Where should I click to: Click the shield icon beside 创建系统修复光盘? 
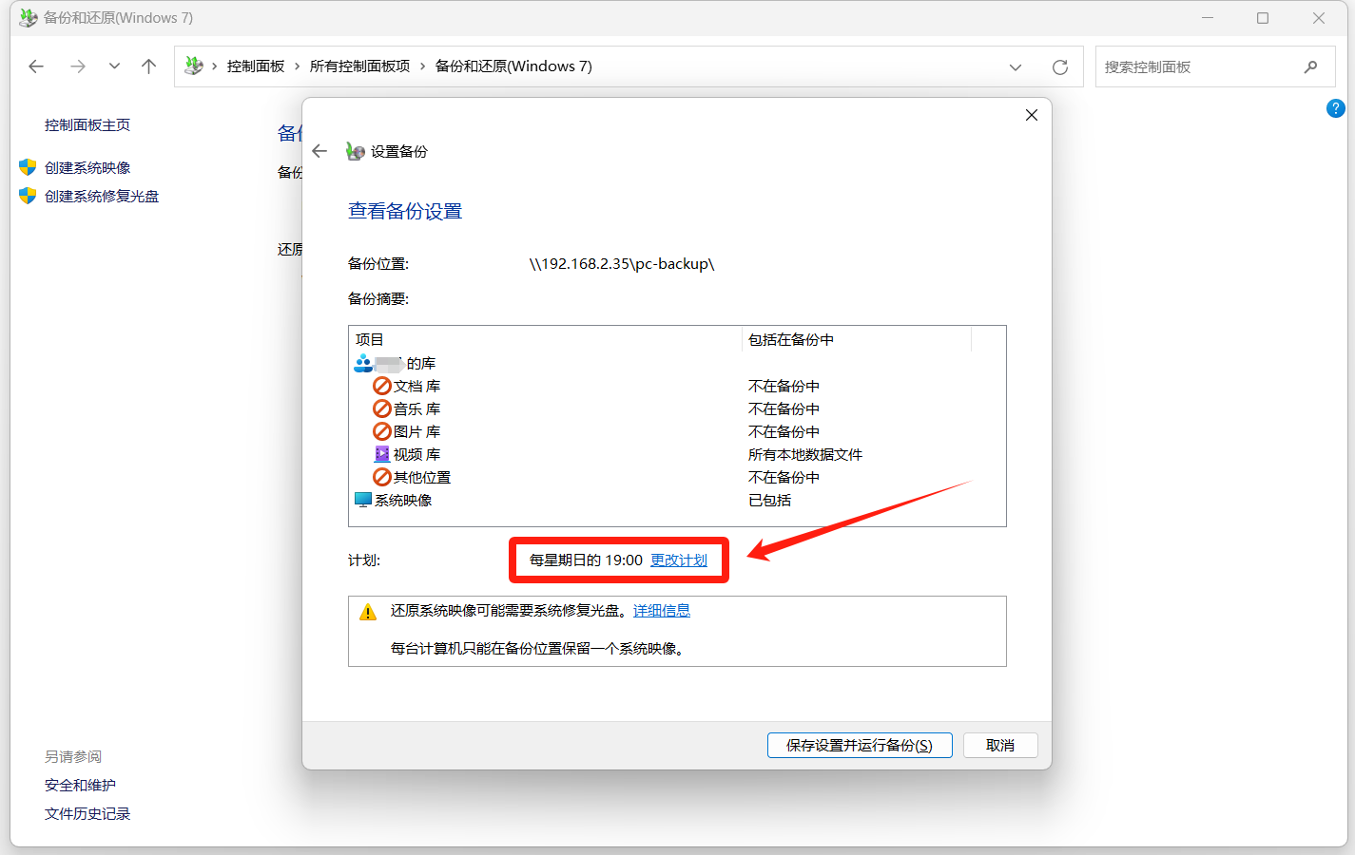pyautogui.click(x=28, y=196)
